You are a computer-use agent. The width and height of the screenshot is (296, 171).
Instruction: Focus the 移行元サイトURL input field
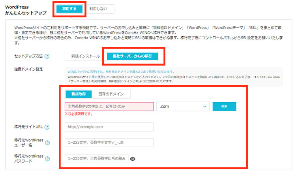(109, 127)
